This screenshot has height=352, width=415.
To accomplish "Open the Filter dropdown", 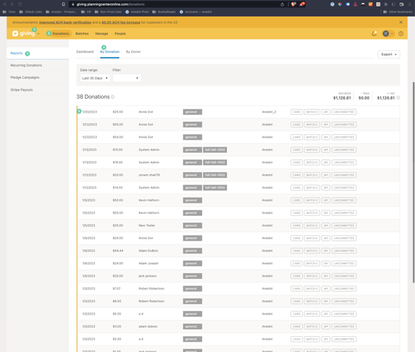I will pyautogui.click(x=127, y=78).
